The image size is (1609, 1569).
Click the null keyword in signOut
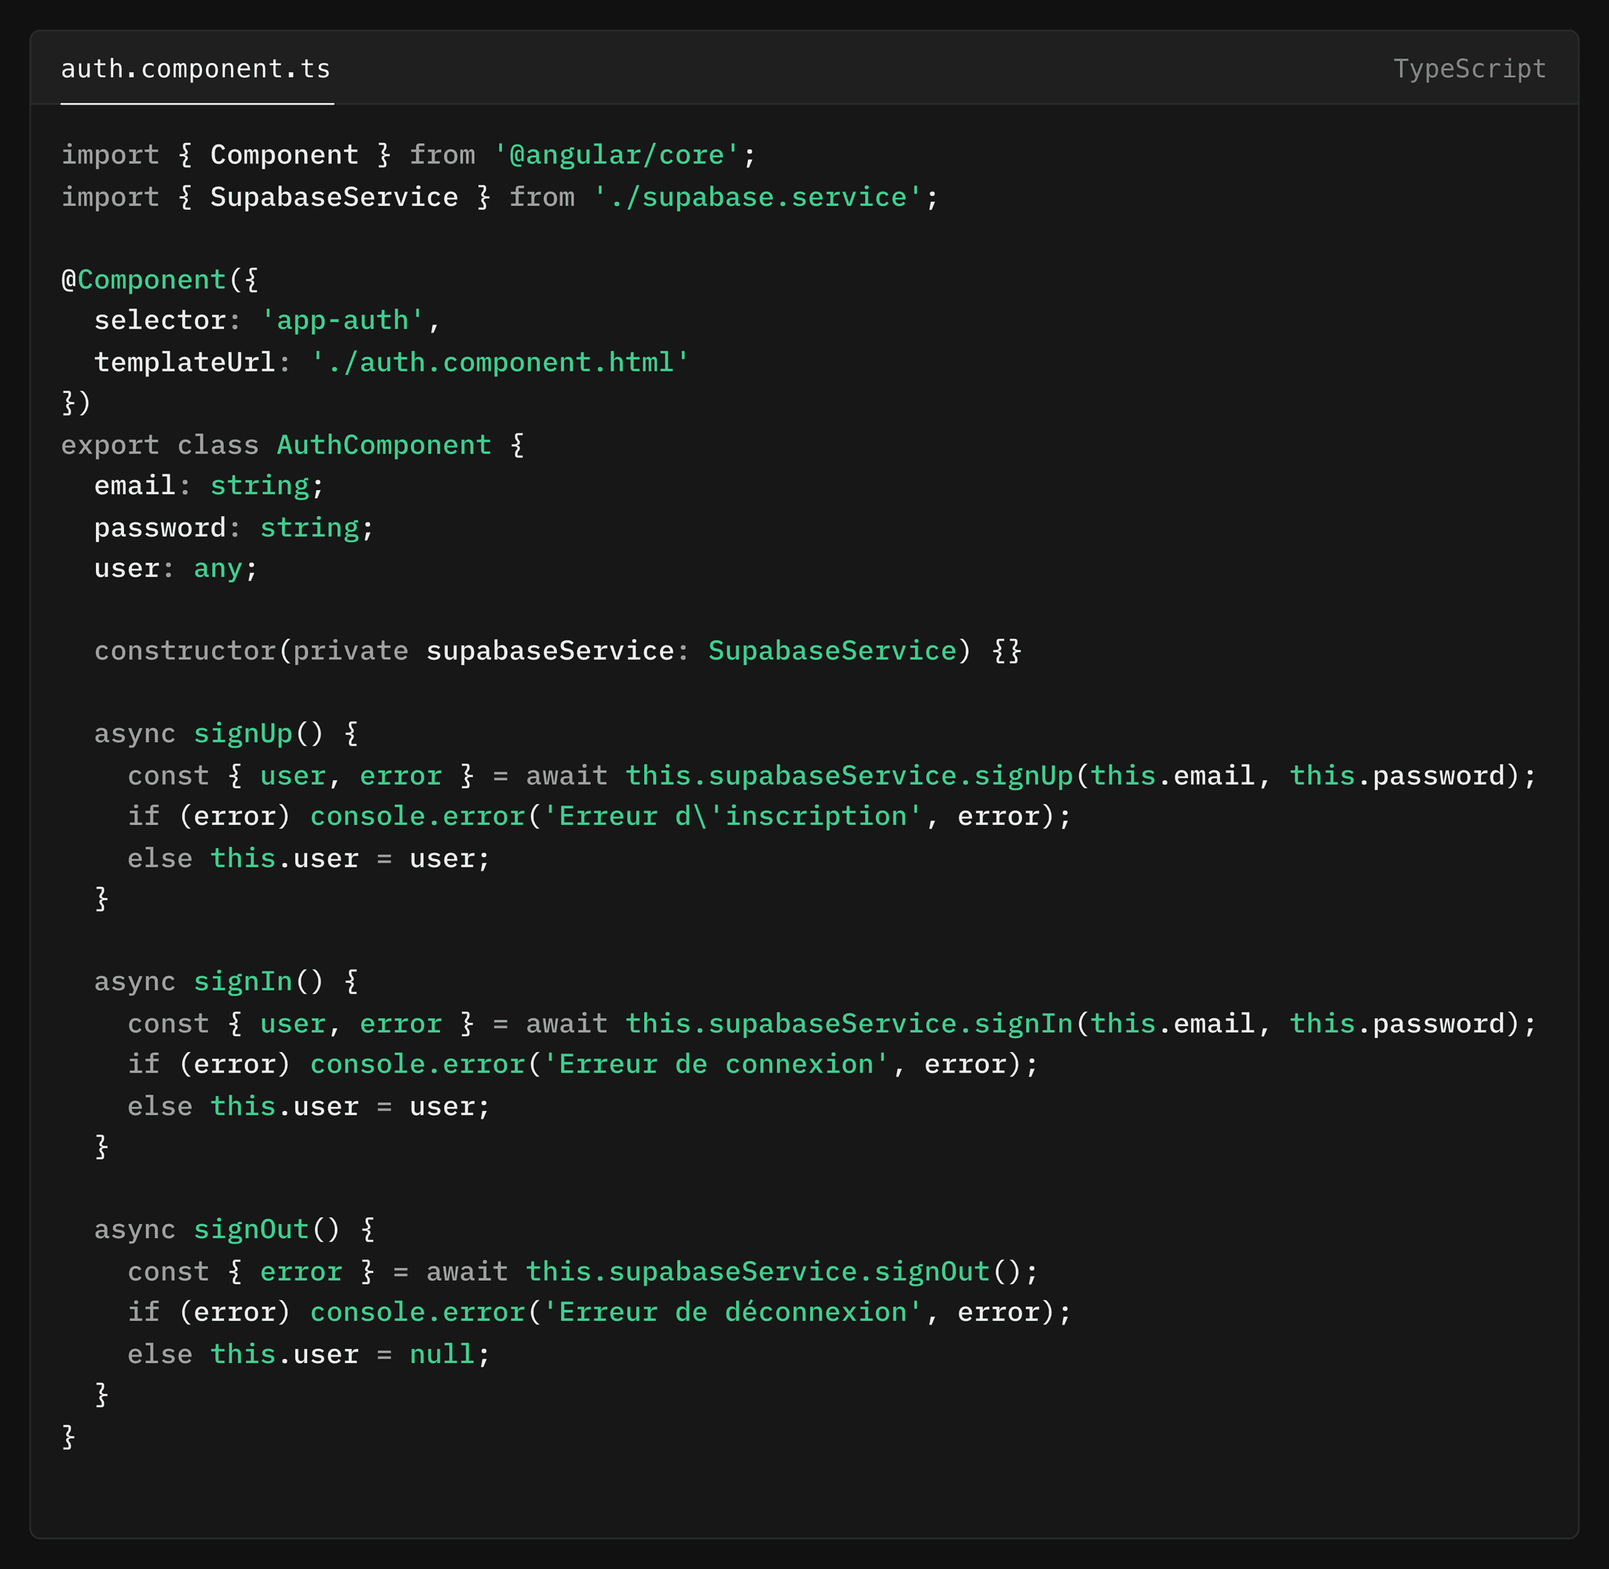(442, 1355)
